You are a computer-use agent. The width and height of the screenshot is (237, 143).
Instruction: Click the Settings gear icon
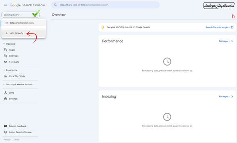6,99
